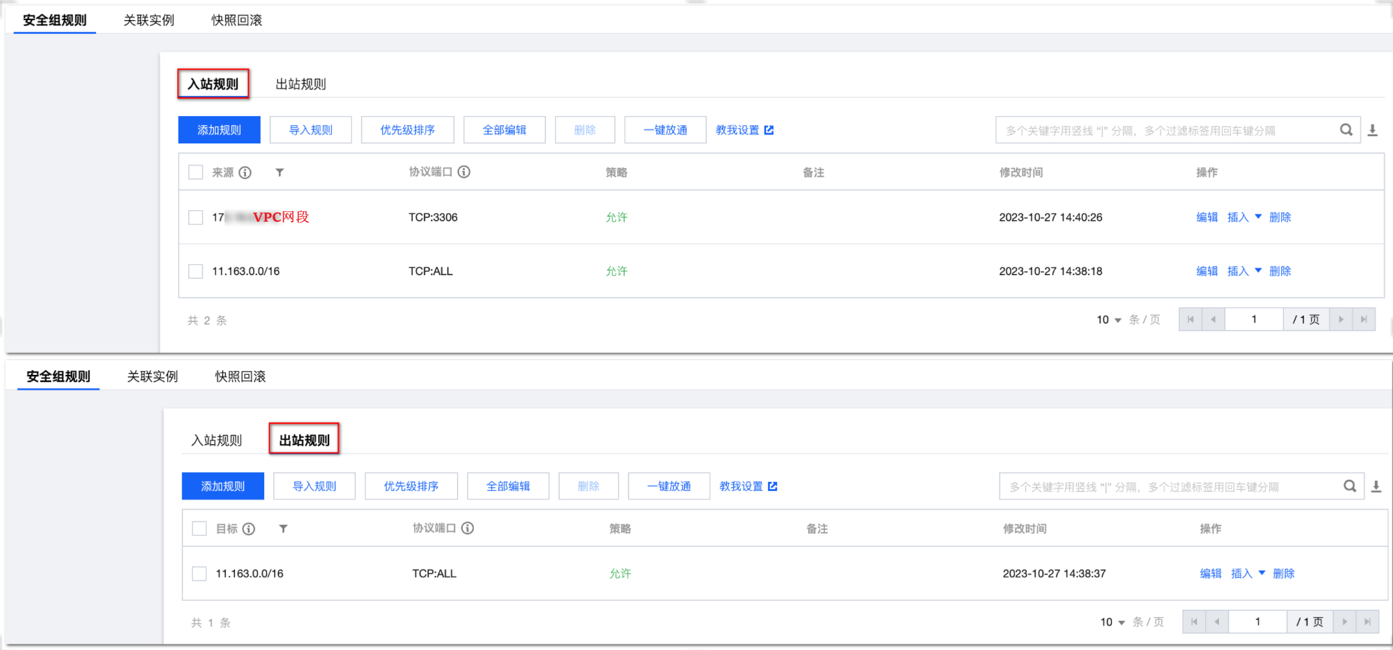Select the TCP:3306 VPC rule checkbox

tap(195, 217)
